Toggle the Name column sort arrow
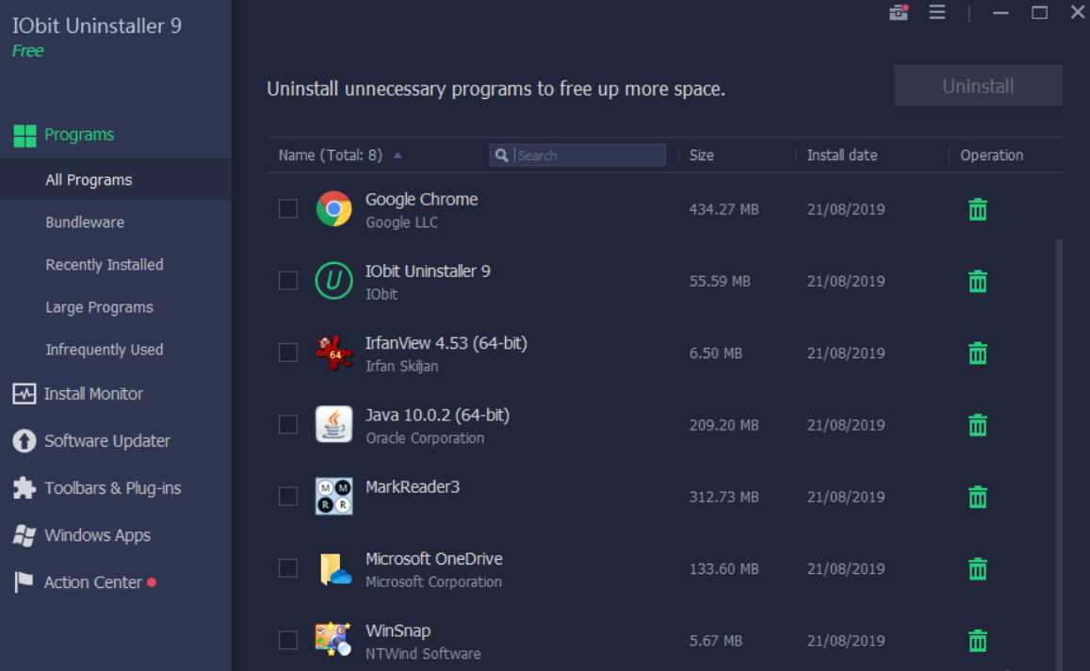The width and height of the screenshot is (1090, 671). (x=398, y=155)
